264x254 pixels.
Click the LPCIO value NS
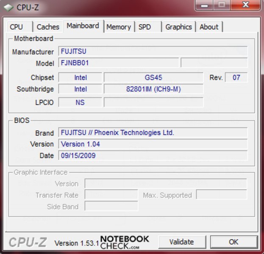[x=81, y=102]
